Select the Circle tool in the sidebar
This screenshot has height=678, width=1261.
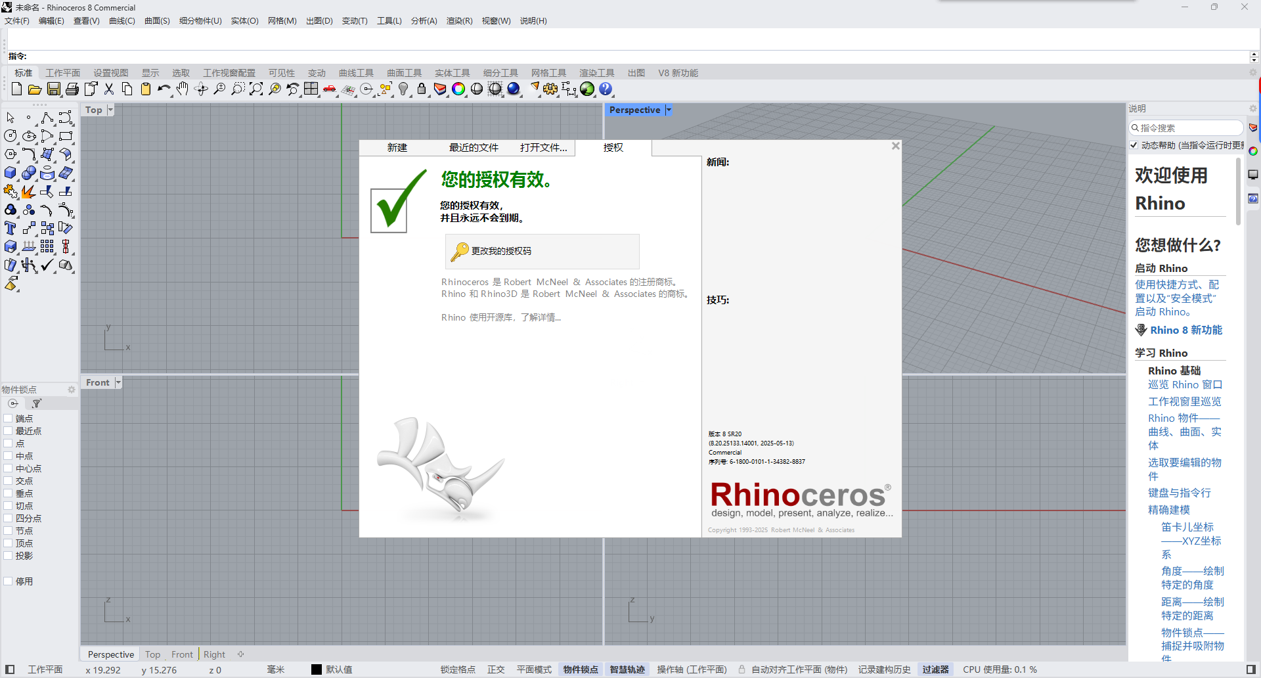point(10,136)
